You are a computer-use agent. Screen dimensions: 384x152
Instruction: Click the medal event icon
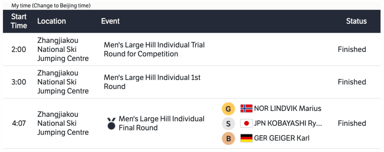coord(111,124)
